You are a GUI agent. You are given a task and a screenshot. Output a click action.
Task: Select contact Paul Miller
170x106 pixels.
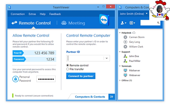coord(135,61)
